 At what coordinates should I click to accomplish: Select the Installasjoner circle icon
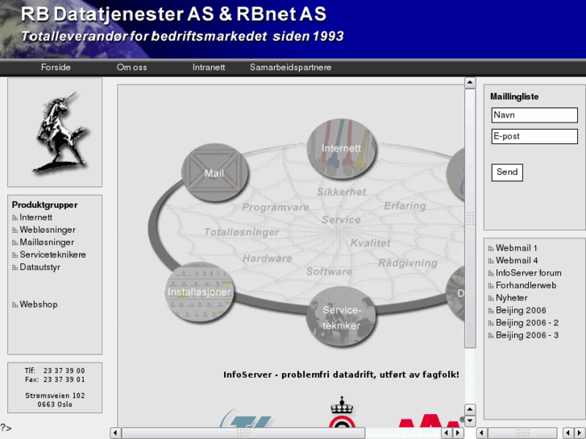[x=199, y=292]
